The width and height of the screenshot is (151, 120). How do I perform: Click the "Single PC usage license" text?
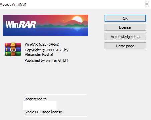43,112
